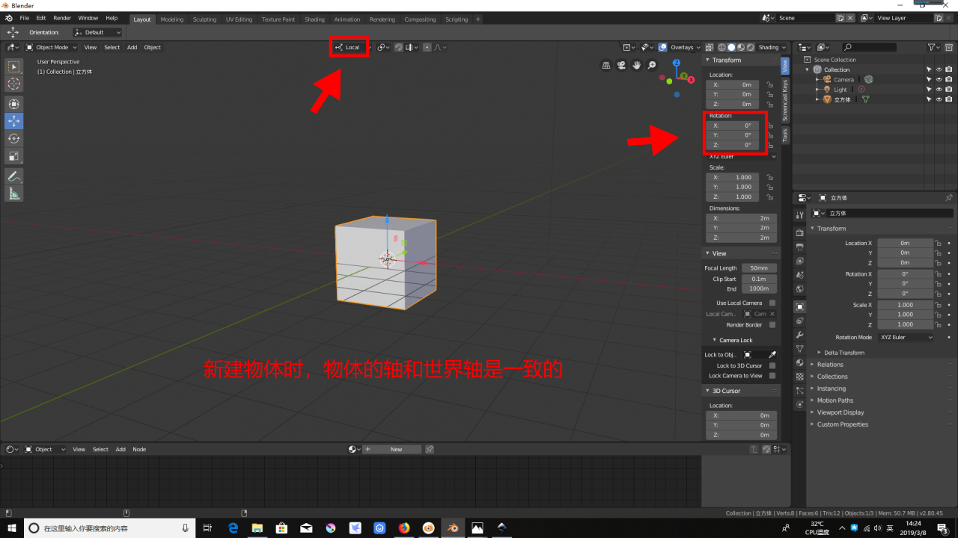Screen dimensions: 958x538
Task: Switch to the Shading workspace tab
Action: 314,19
